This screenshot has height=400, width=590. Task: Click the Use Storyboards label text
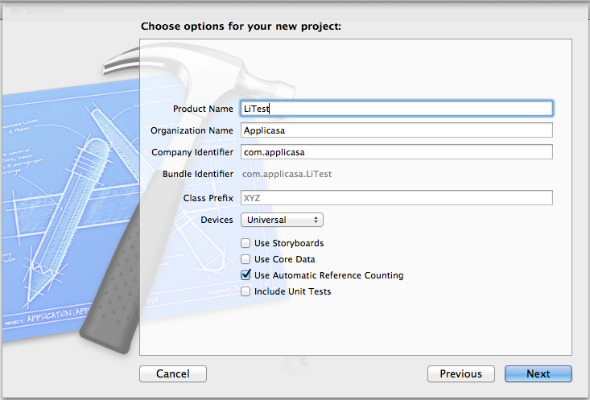[x=289, y=243]
